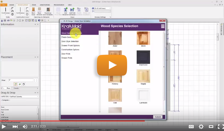Image resolution: width=224 pixels, height=131 pixels.
Task: Choose the Birch wood species swatch
Action: (143, 38)
